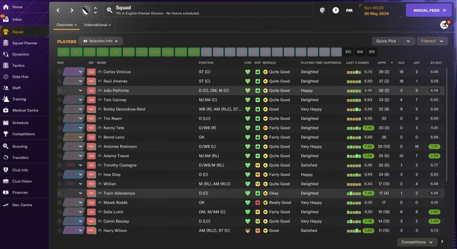This screenshot has height=249, width=457.
Task: Navigate back with the left arrow
Action: click(x=59, y=10)
